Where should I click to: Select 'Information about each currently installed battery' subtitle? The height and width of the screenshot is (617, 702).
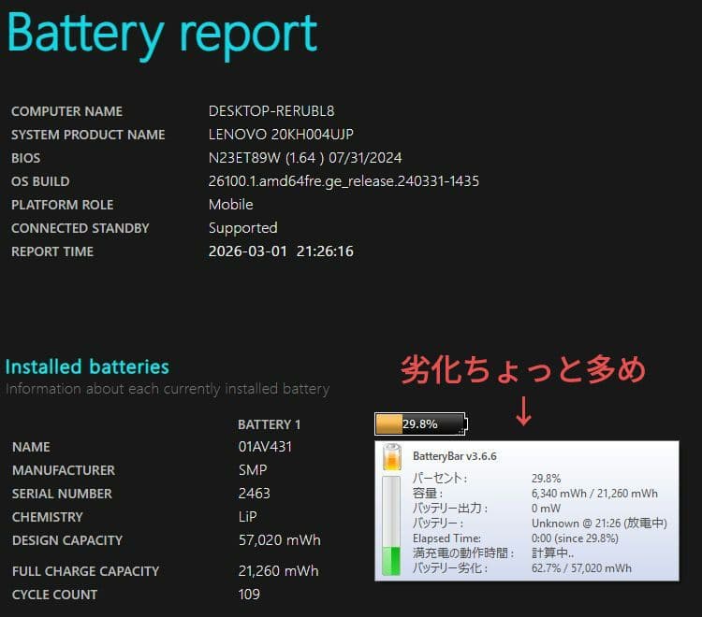point(168,389)
